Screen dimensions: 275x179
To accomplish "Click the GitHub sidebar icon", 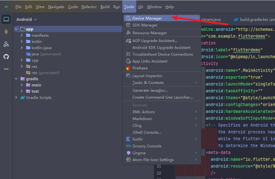I will pyautogui.click(x=6, y=57).
